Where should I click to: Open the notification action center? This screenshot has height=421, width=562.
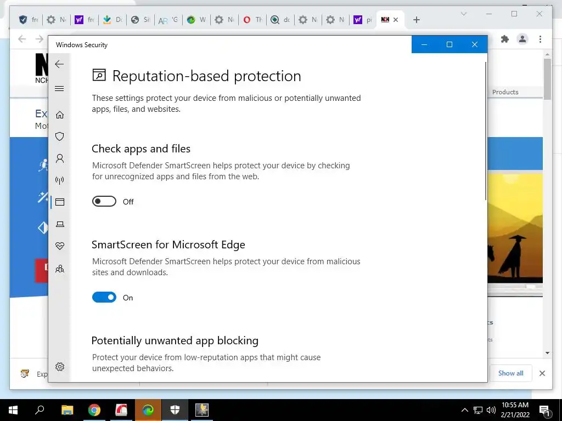[x=545, y=410]
